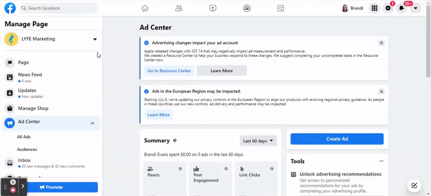The image size is (431, 196).
Task: Click Brandi's profile picture
Action: (x=345, y=8)
